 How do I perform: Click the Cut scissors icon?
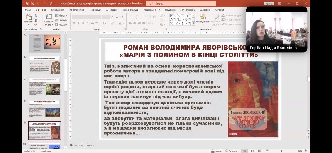coord(36,16)
